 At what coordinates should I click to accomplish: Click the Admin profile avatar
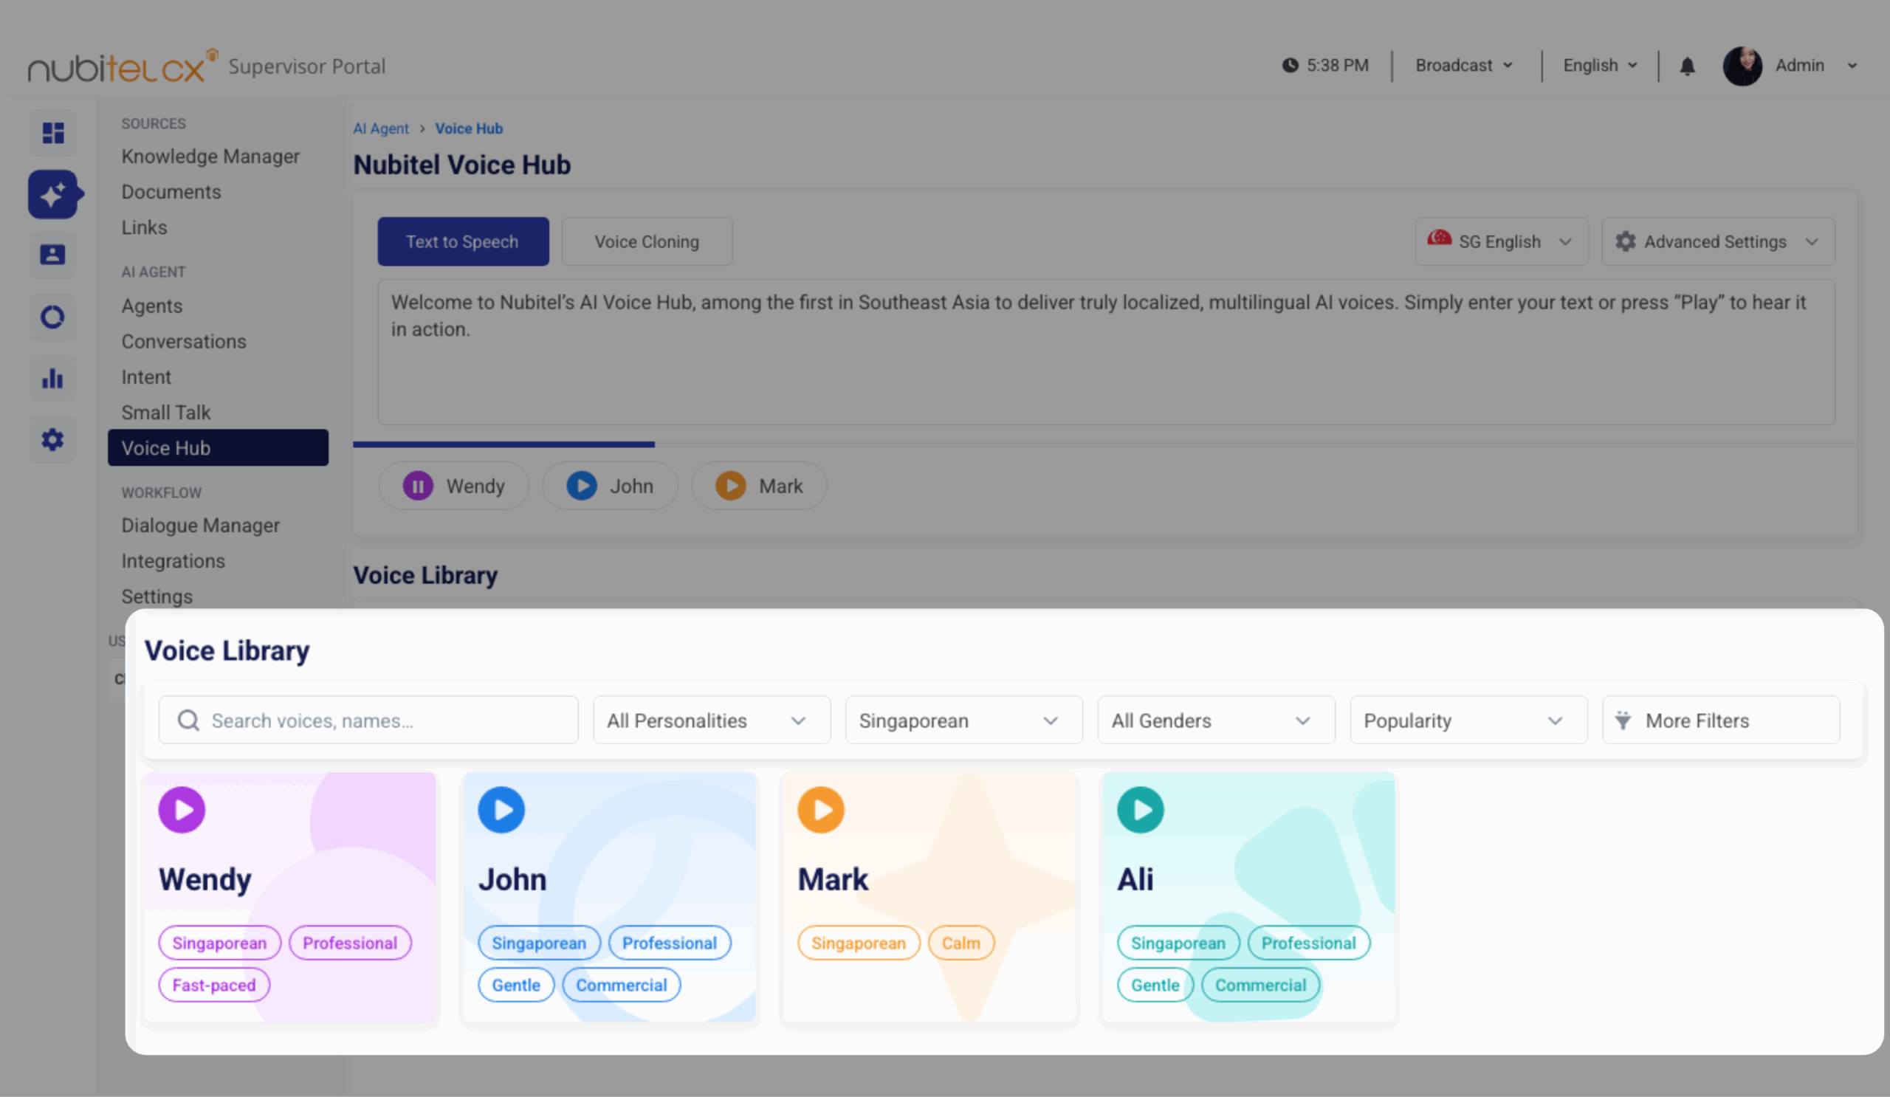[1742, 66]
